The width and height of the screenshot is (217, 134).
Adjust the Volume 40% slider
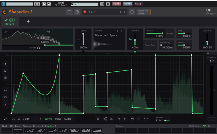tap(135, 39)
